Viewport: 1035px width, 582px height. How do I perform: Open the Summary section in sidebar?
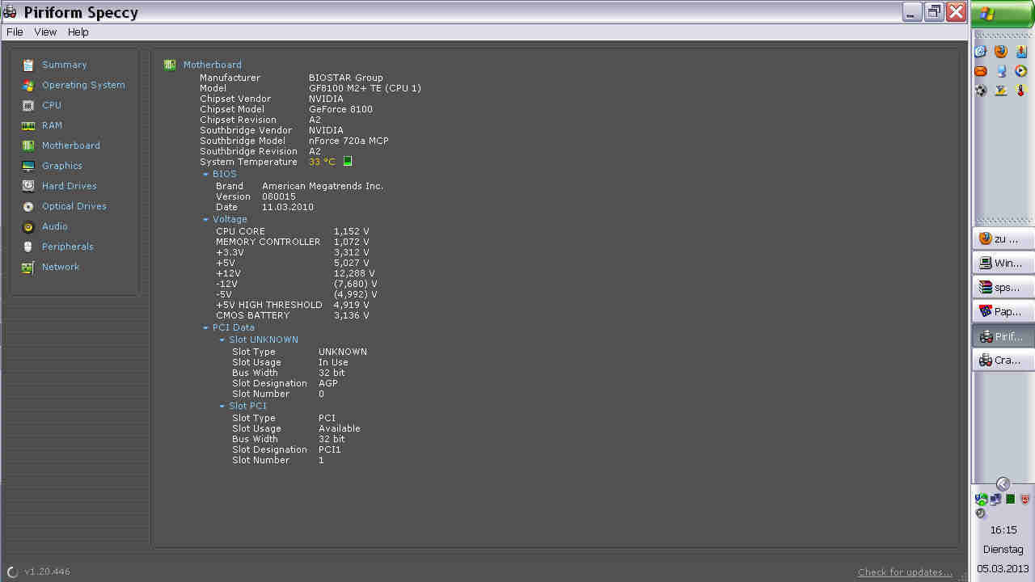(64, 65)
